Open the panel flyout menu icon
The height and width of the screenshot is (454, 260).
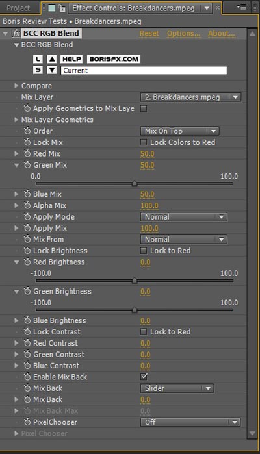(x=241, y=7)
